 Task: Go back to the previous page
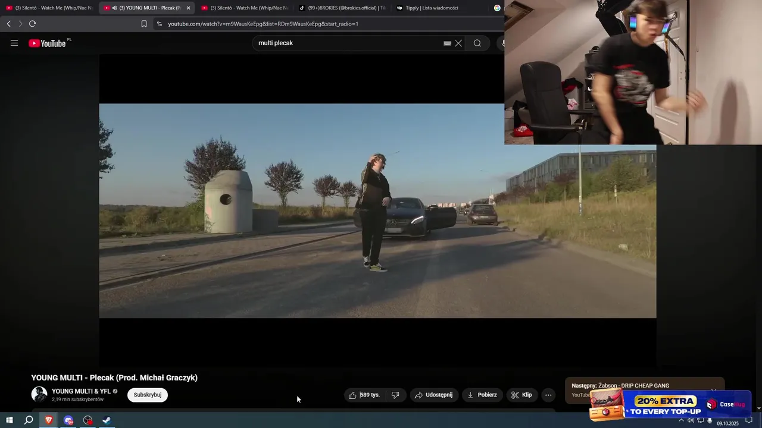pyautogui.click(x=8, y=24)
